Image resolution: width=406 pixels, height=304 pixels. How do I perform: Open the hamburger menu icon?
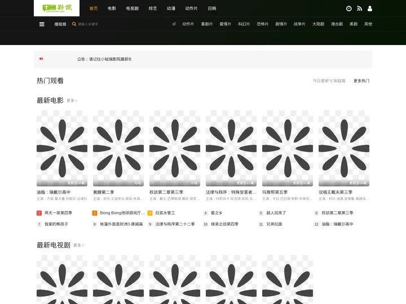[42, 24]
